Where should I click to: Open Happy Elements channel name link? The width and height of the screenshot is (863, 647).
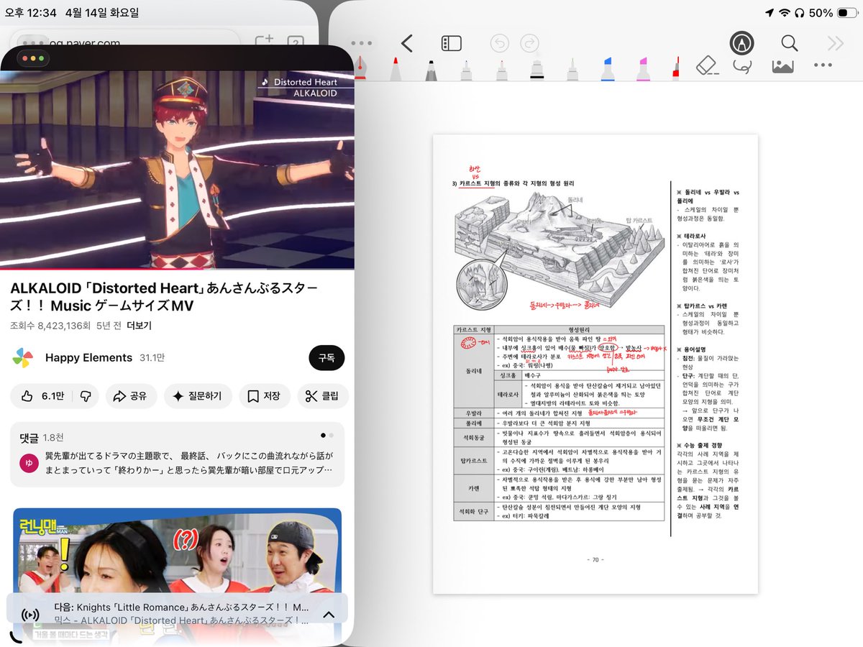point(88,358)
